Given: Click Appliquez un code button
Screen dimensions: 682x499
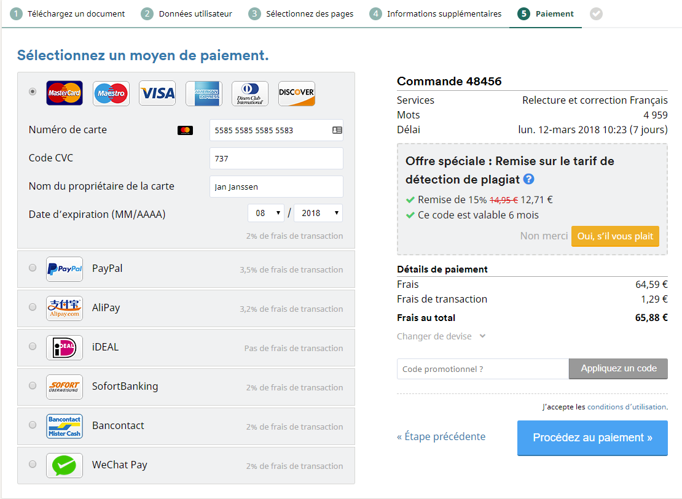Looking at the screenshot, I should click(x=619, y=369).
